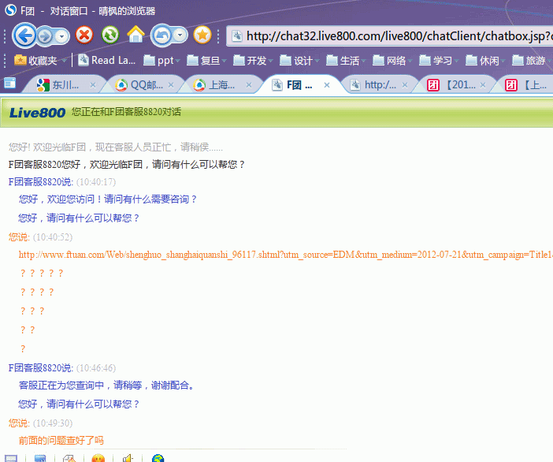Open the emoticon smiley picker
Screen dimensions: 553x462
point(98,458)
